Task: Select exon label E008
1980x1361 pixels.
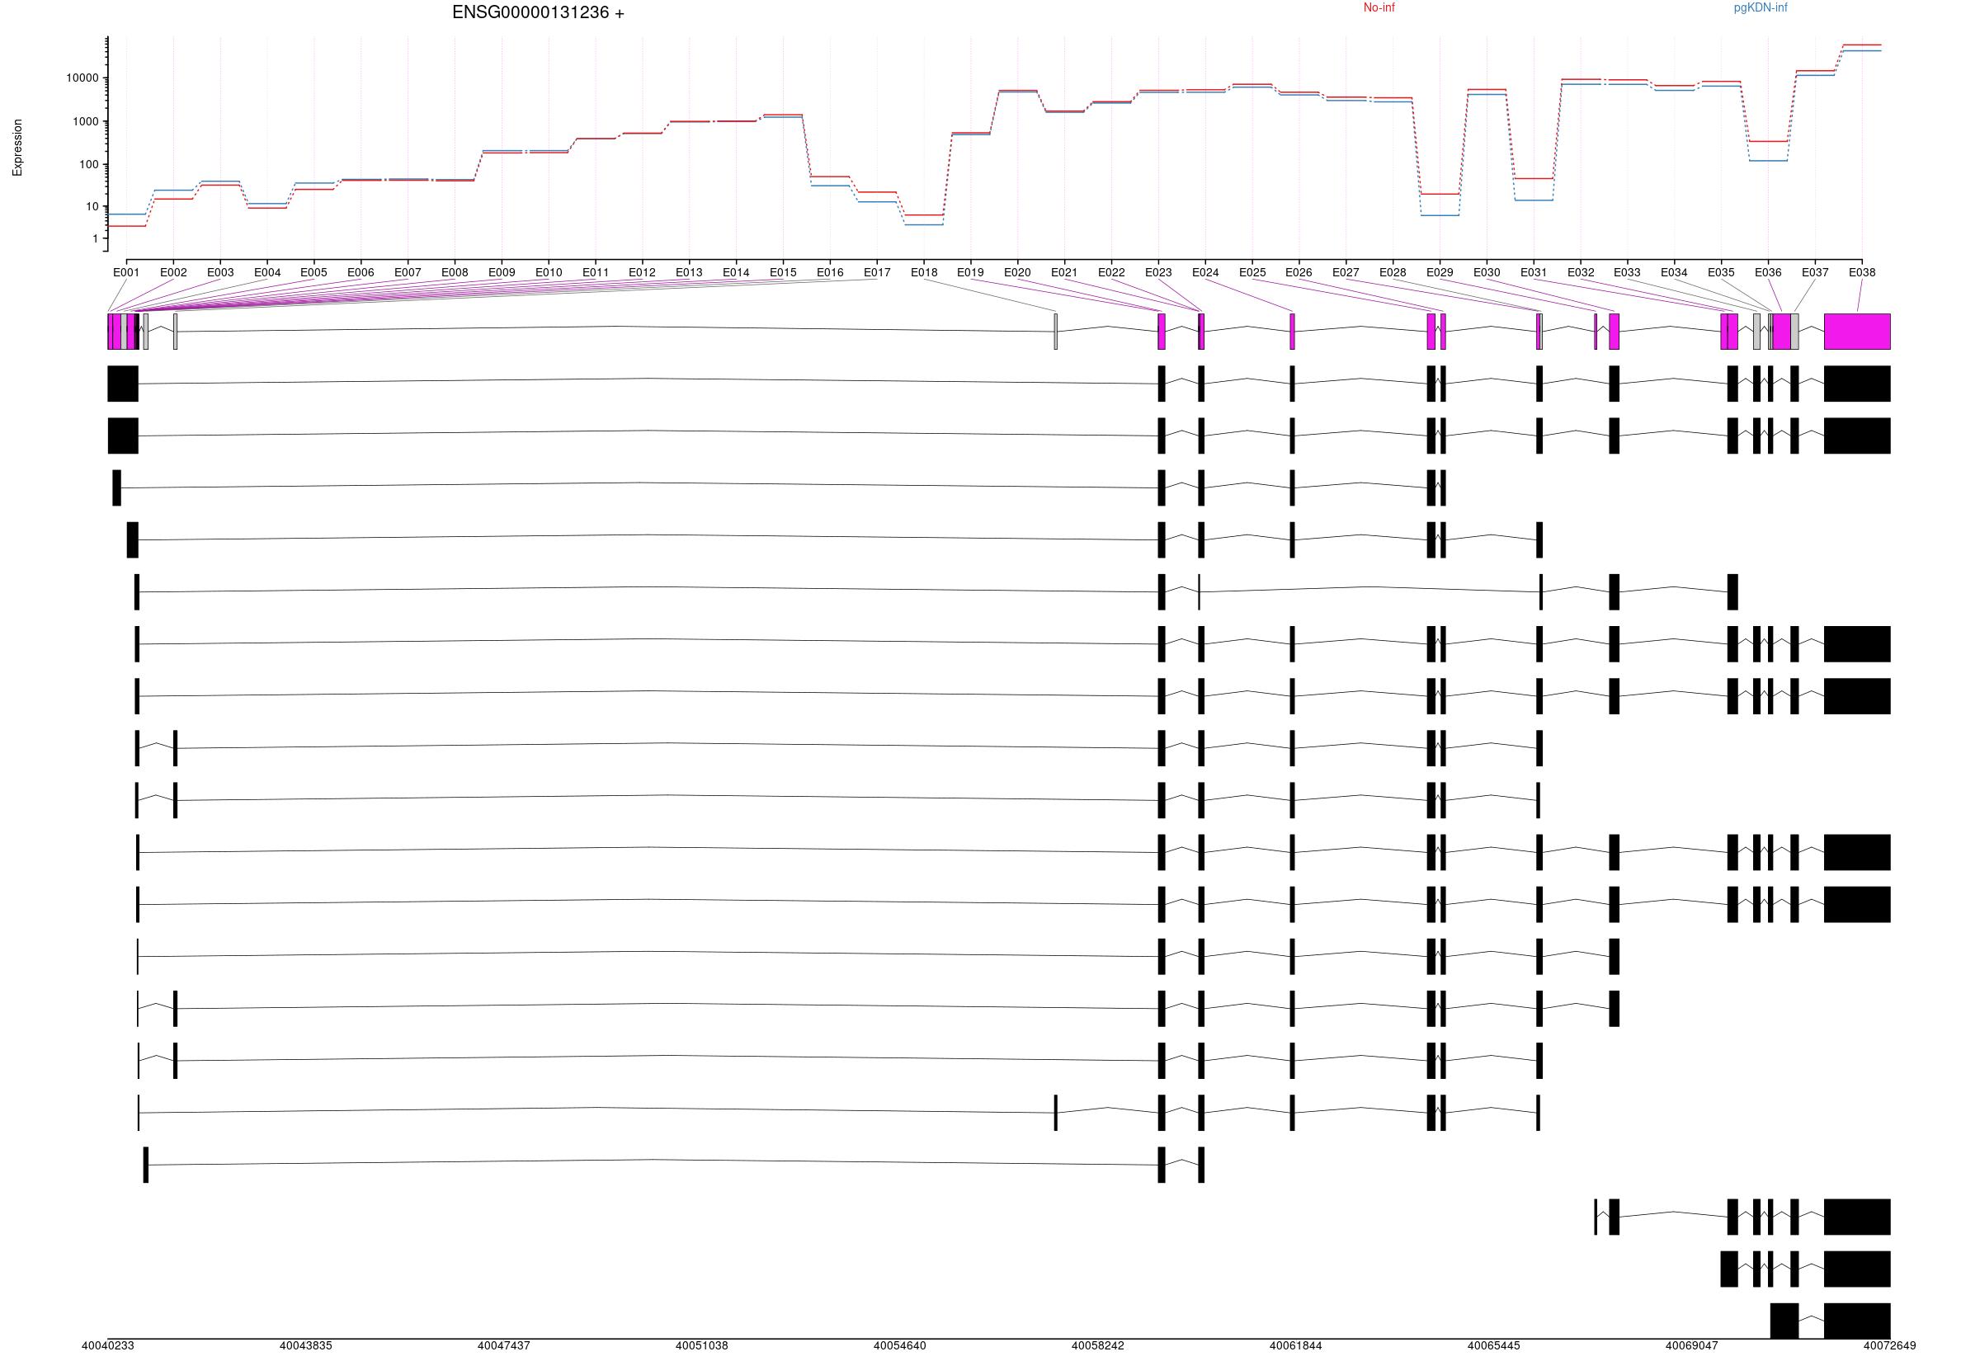Action: 455,273
